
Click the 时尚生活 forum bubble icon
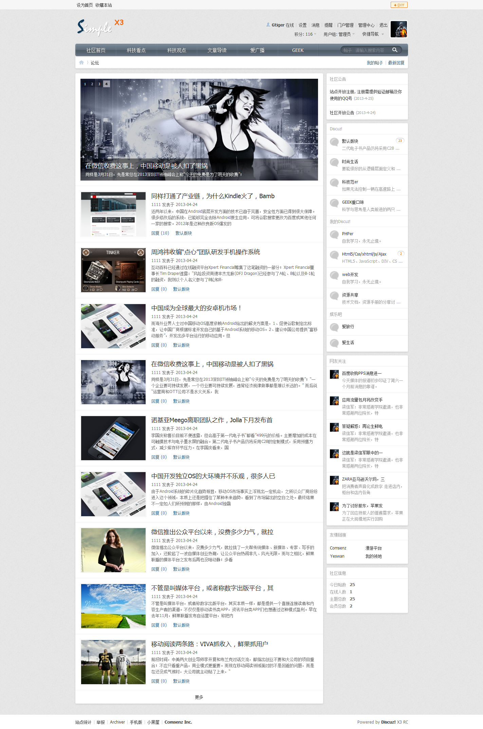point(334,162)
